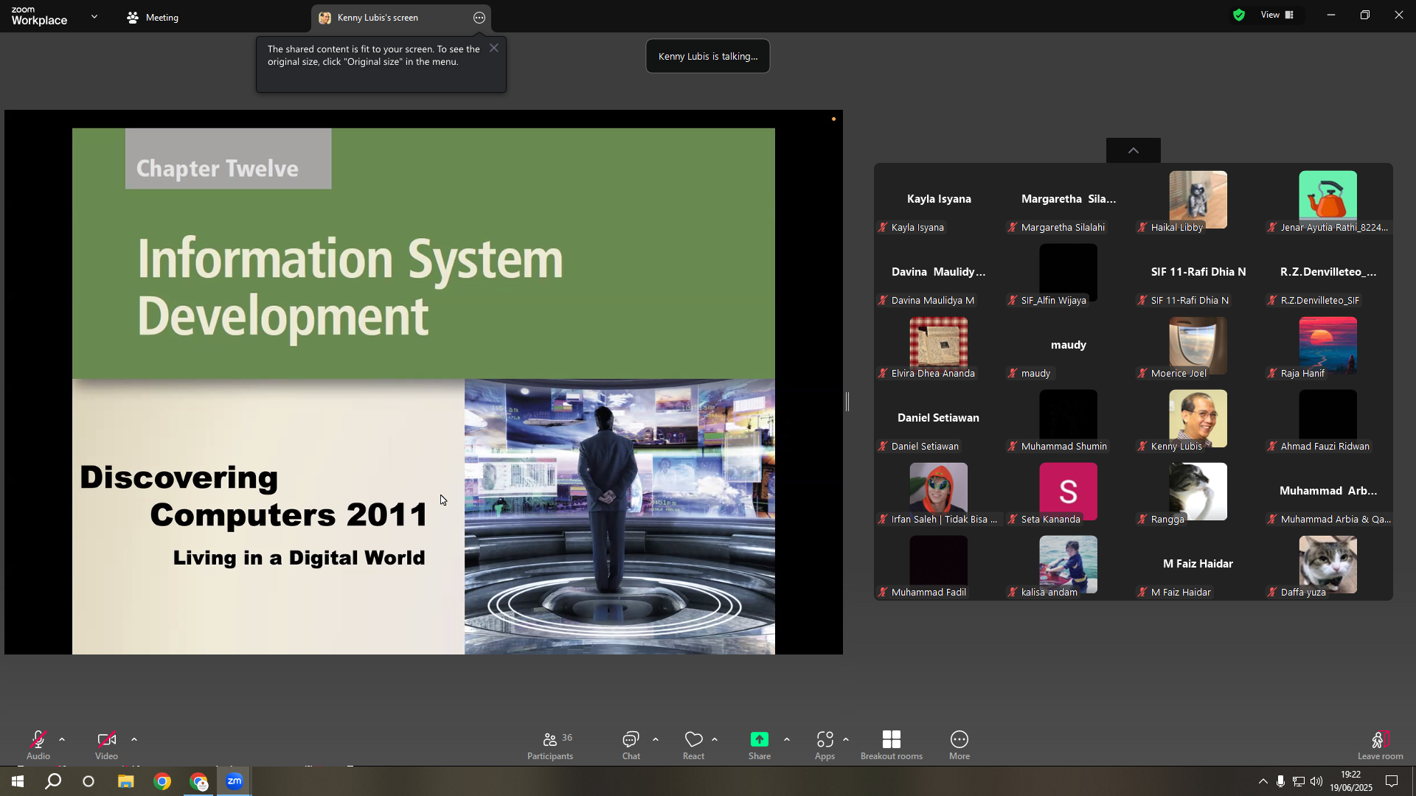Open the taskbar clock and date
This screenshot has width=1416, height=796.
coord(1351,781)
